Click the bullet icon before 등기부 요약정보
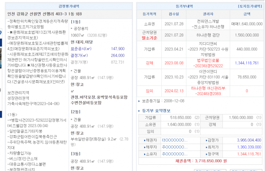This screenshot has height=171, width=265. point(139,111)
